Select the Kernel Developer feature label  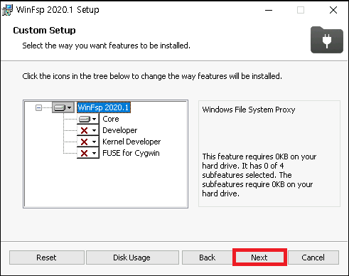point(131,142)
